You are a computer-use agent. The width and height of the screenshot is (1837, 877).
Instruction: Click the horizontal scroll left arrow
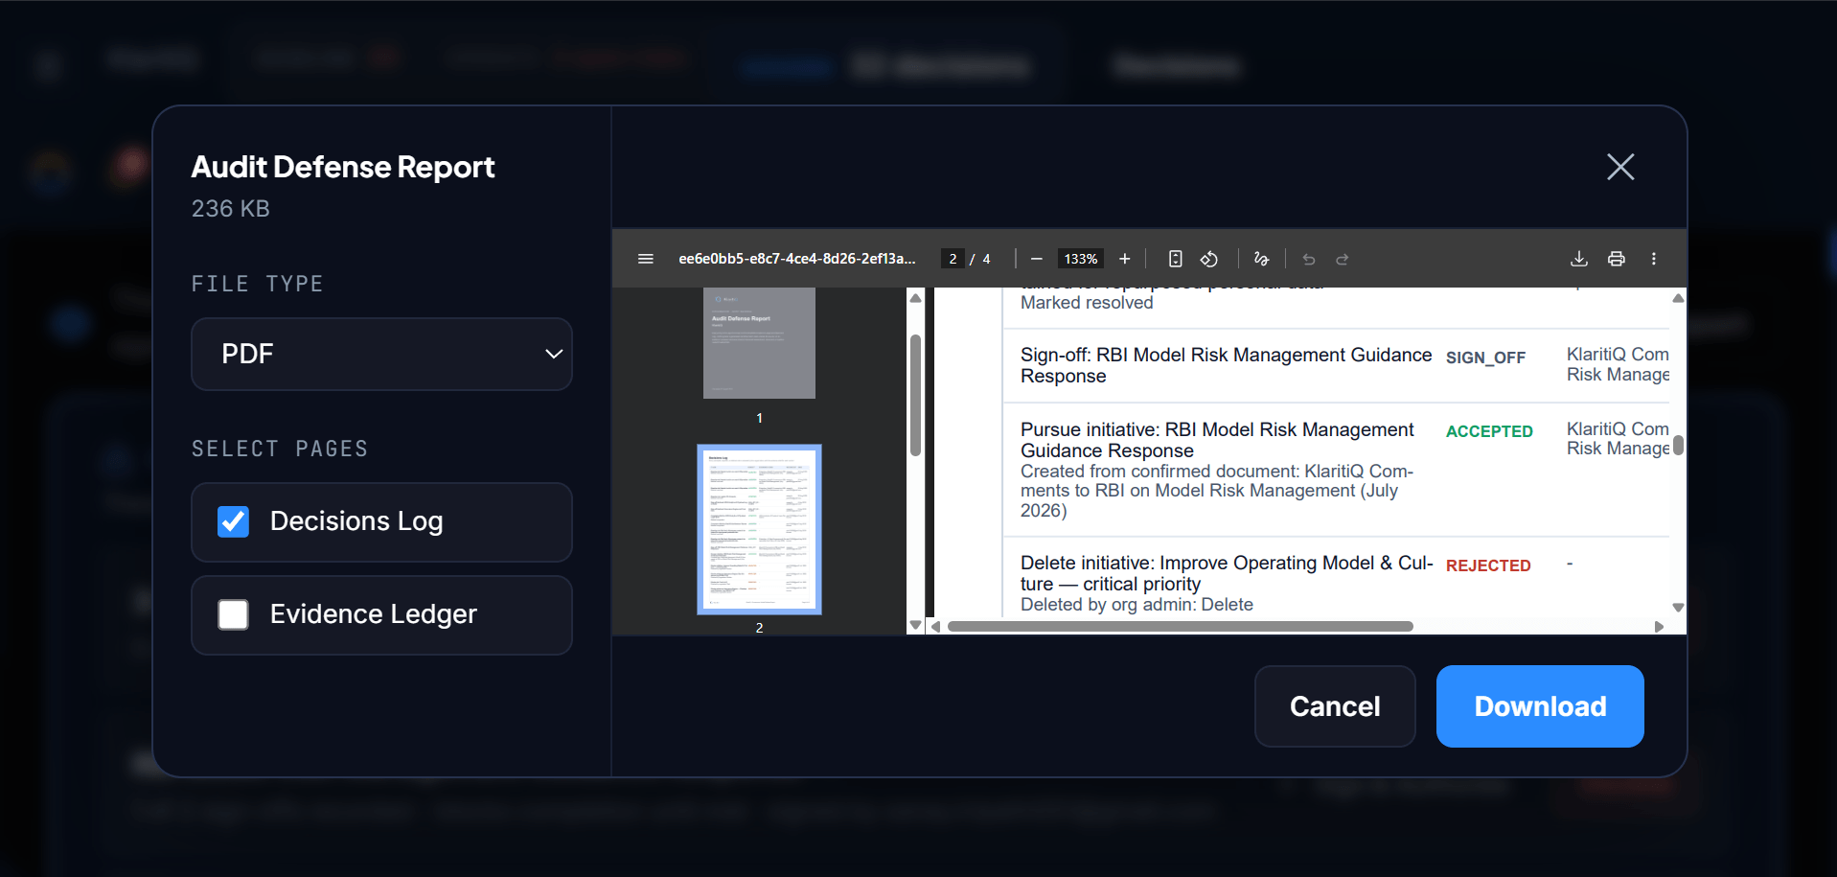936,627
